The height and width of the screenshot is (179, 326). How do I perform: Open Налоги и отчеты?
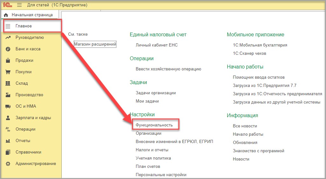point(152,150)
